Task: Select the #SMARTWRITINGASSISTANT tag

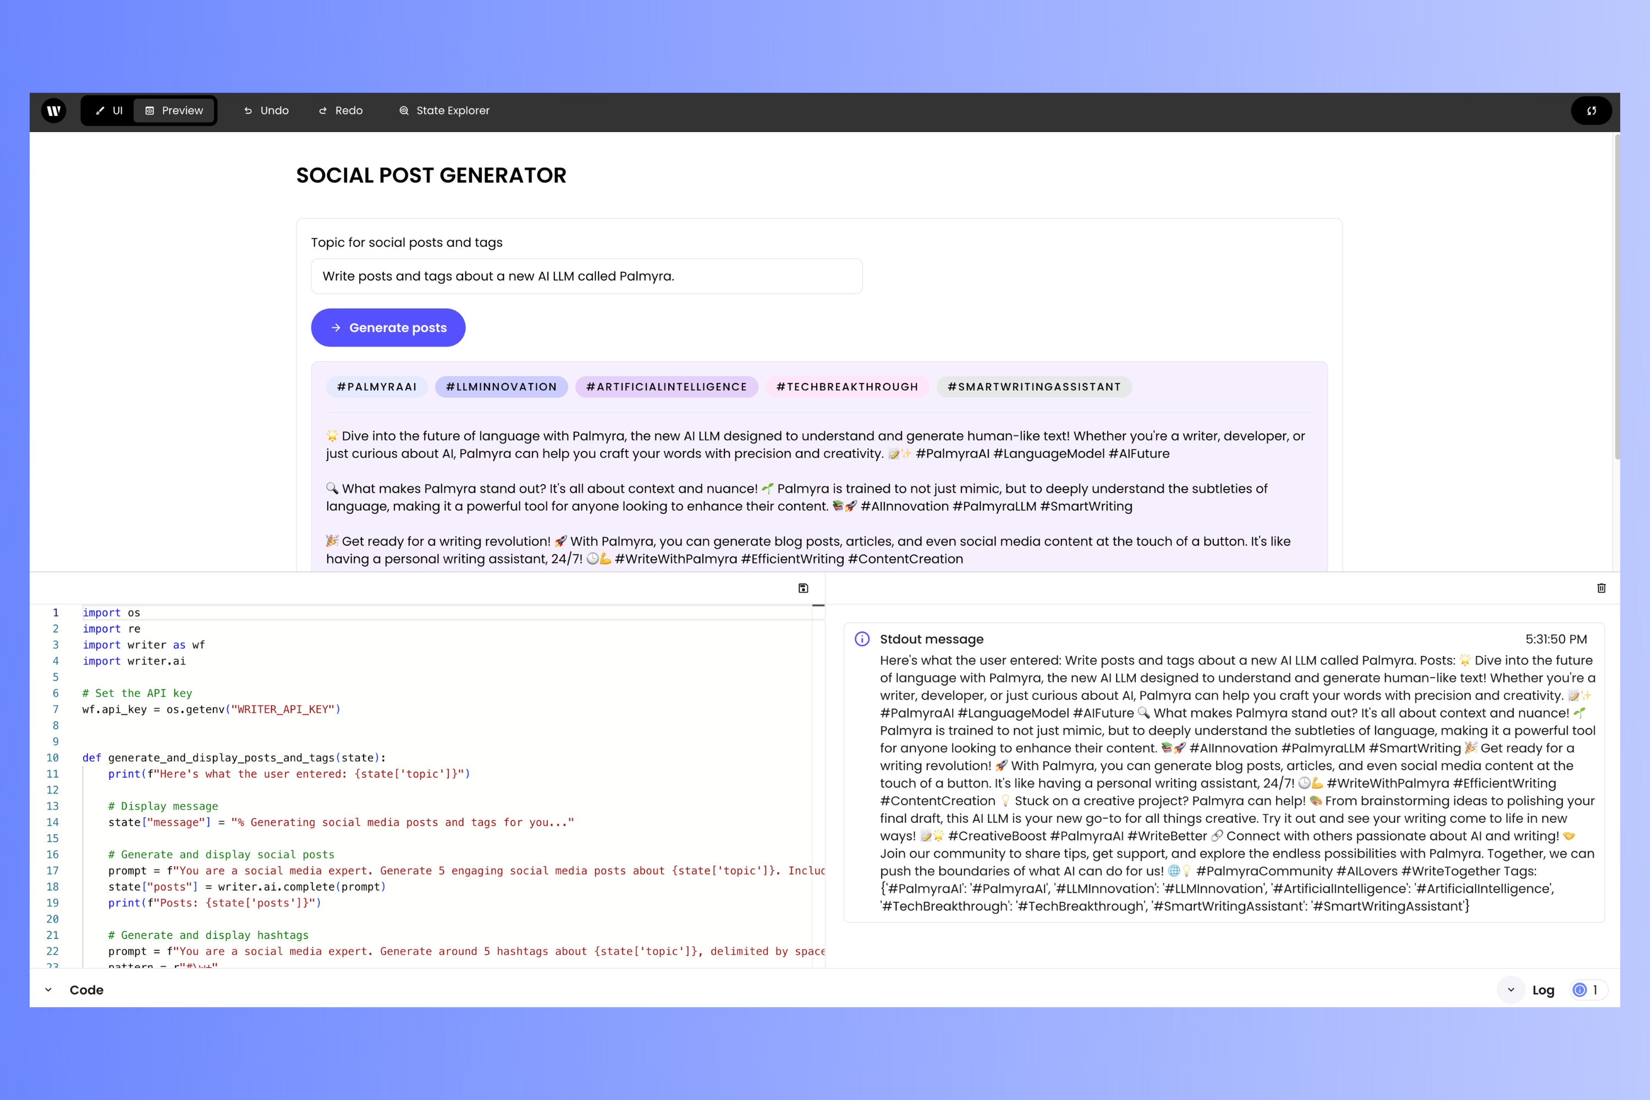Action: 1033,387
